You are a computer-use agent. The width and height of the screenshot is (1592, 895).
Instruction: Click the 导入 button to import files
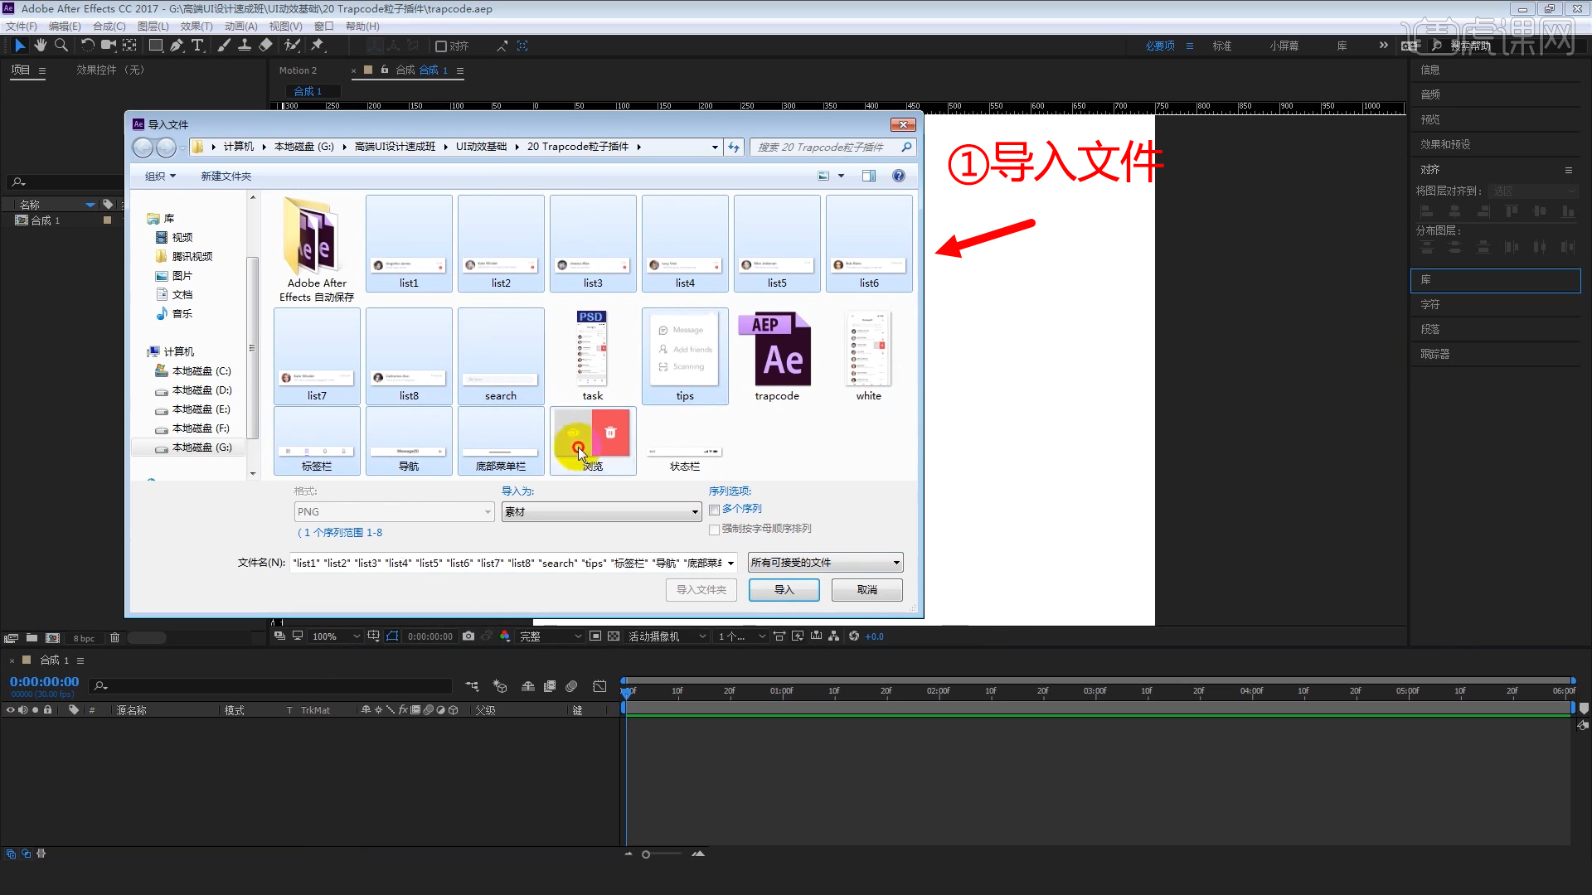(783, 589)
